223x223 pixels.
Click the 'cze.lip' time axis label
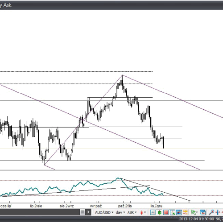coord(6,206)
